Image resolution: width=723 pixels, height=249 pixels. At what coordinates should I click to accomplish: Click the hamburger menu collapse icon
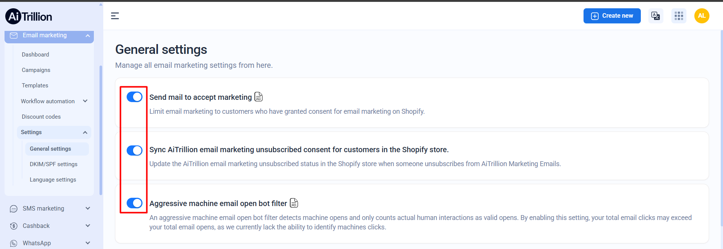115,16
